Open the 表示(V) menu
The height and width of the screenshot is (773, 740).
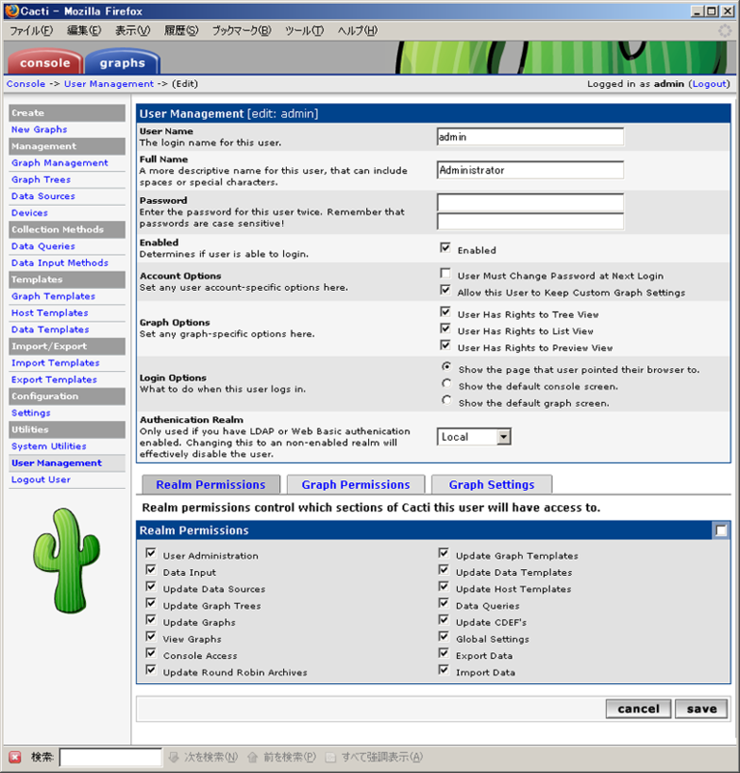[x=132, y=31]
